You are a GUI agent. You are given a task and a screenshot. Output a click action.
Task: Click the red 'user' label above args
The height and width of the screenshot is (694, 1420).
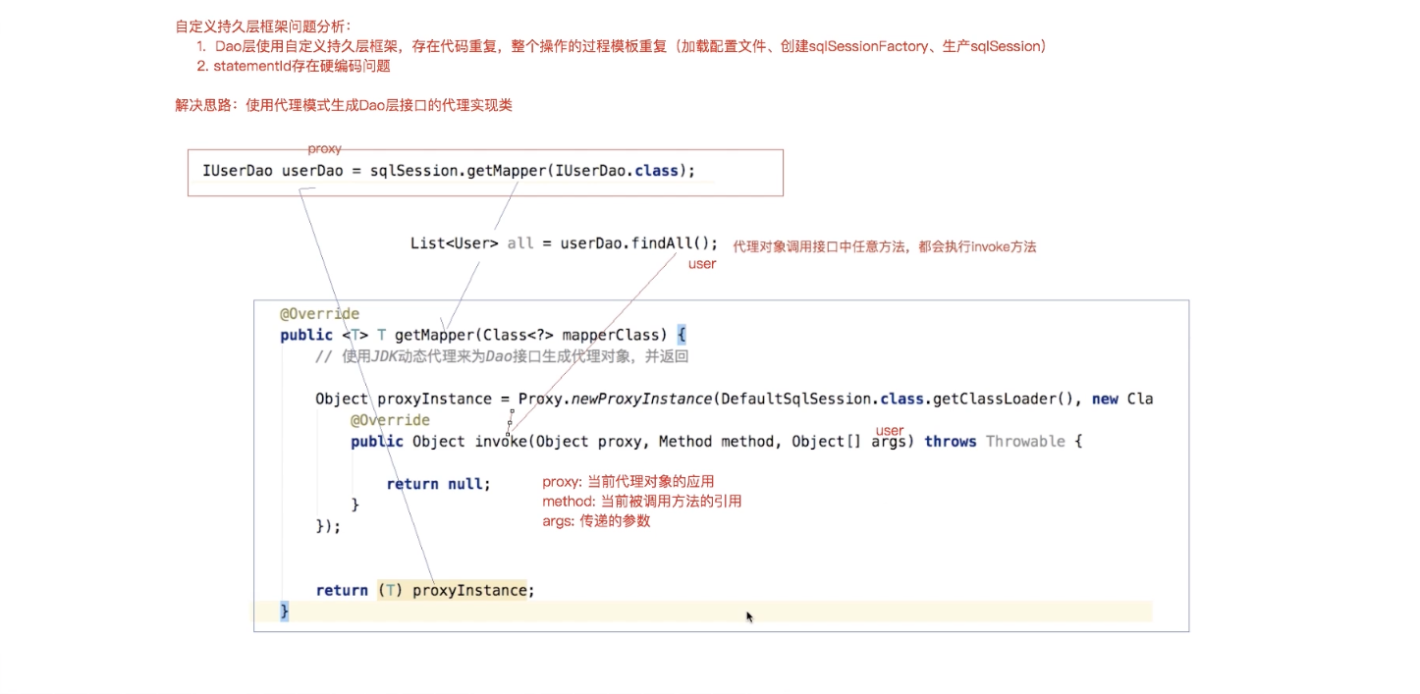(x=889, y=431)
